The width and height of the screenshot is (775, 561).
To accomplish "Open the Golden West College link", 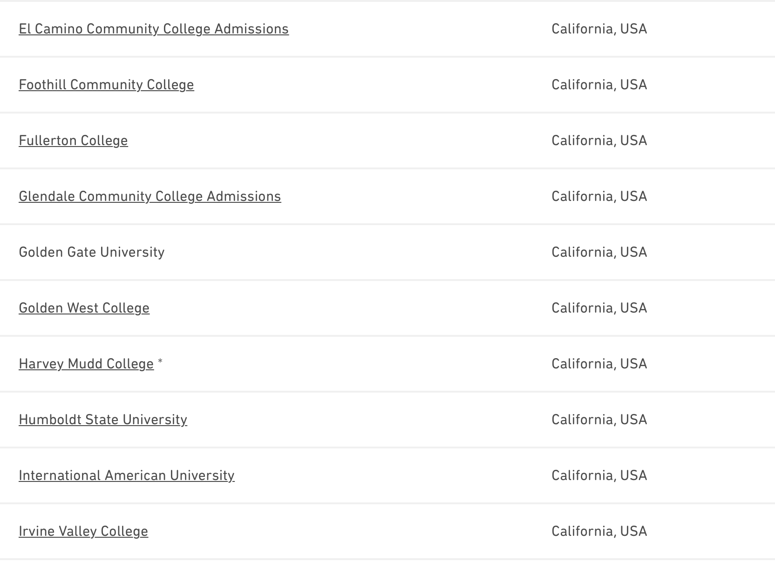I will click(x=84, y=308).
